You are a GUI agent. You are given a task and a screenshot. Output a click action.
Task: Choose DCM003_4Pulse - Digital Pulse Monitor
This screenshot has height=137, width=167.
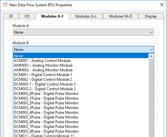coord(81,112)
